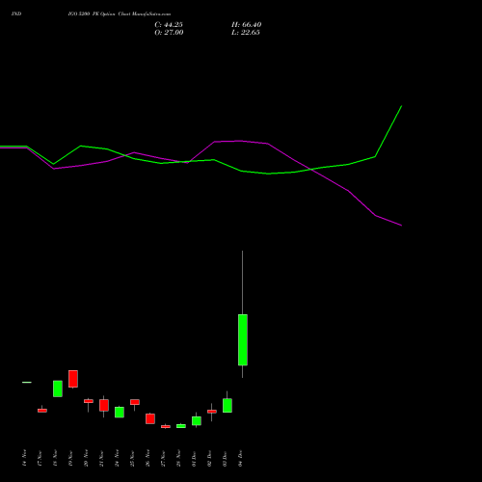Select the 25 Nov date label

coord(132,458)
